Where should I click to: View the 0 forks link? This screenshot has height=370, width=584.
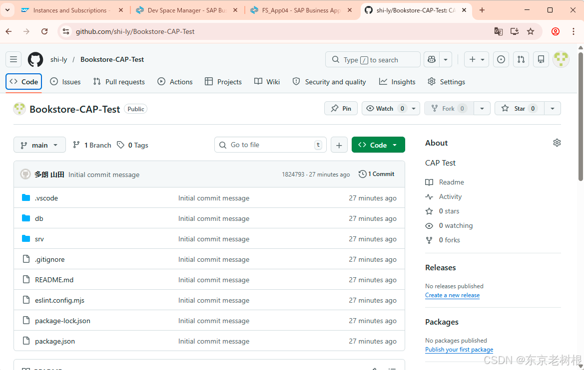point(443,240)
